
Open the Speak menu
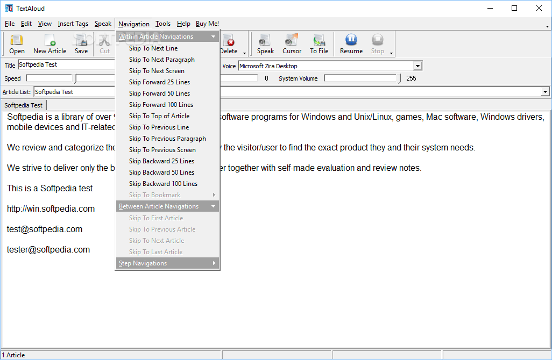pos(103,24)
